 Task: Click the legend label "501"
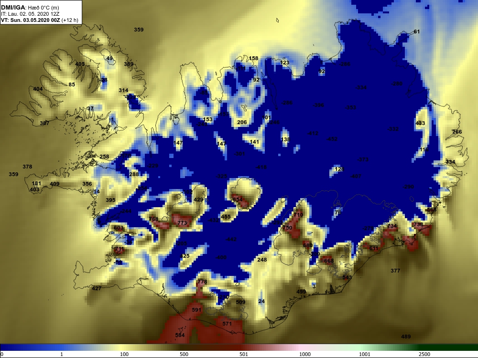[x=244, y=354]
